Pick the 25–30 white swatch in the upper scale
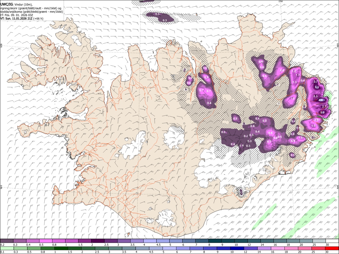This screenshot has width=339, height=254. coord(319,241)
